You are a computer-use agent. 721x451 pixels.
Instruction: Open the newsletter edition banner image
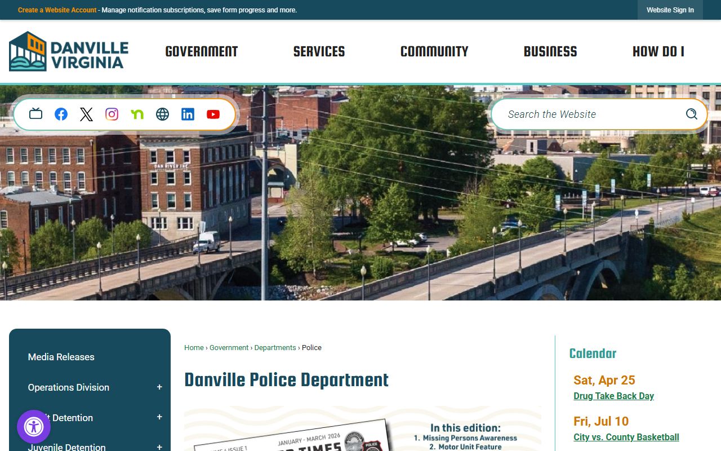[x=363, y=428]
